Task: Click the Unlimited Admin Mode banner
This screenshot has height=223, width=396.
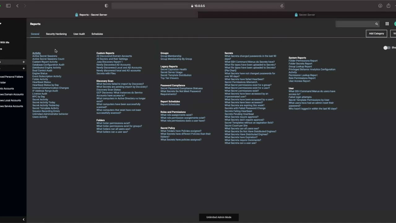Action: click(x=219, y=217)
